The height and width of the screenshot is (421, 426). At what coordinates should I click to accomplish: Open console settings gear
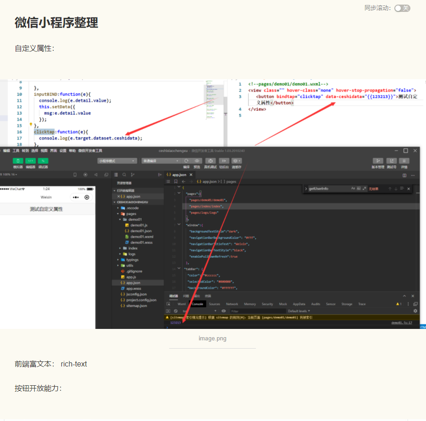click(415, 311)
